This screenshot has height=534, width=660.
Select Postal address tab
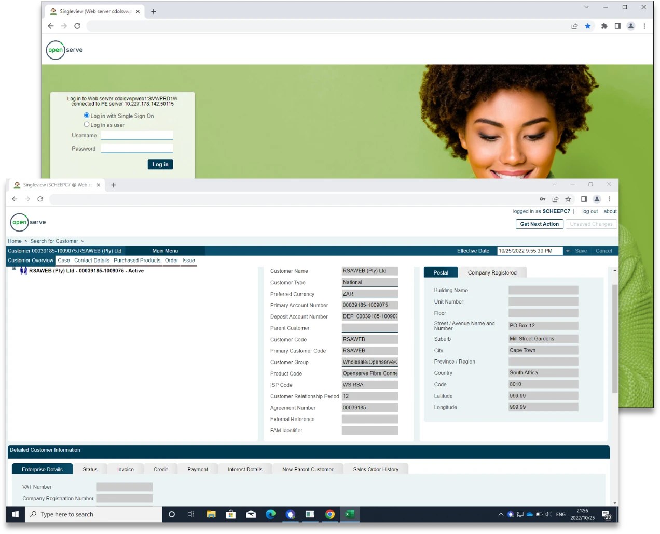tap(441, 272)
